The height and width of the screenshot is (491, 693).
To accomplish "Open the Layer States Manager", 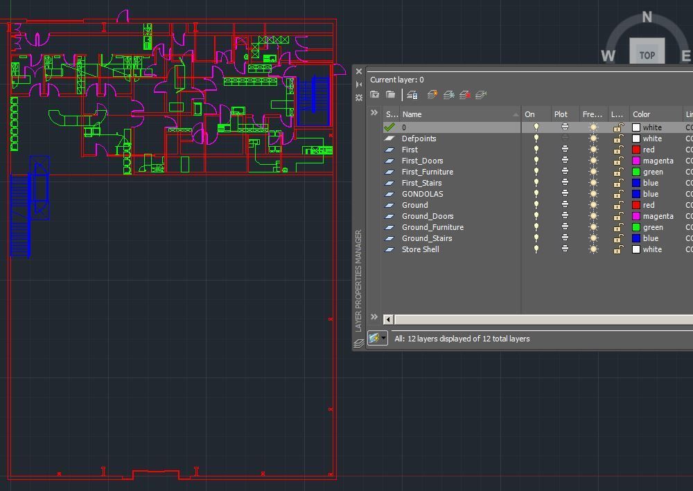I will pyautogui.click(x=412, y=94).
